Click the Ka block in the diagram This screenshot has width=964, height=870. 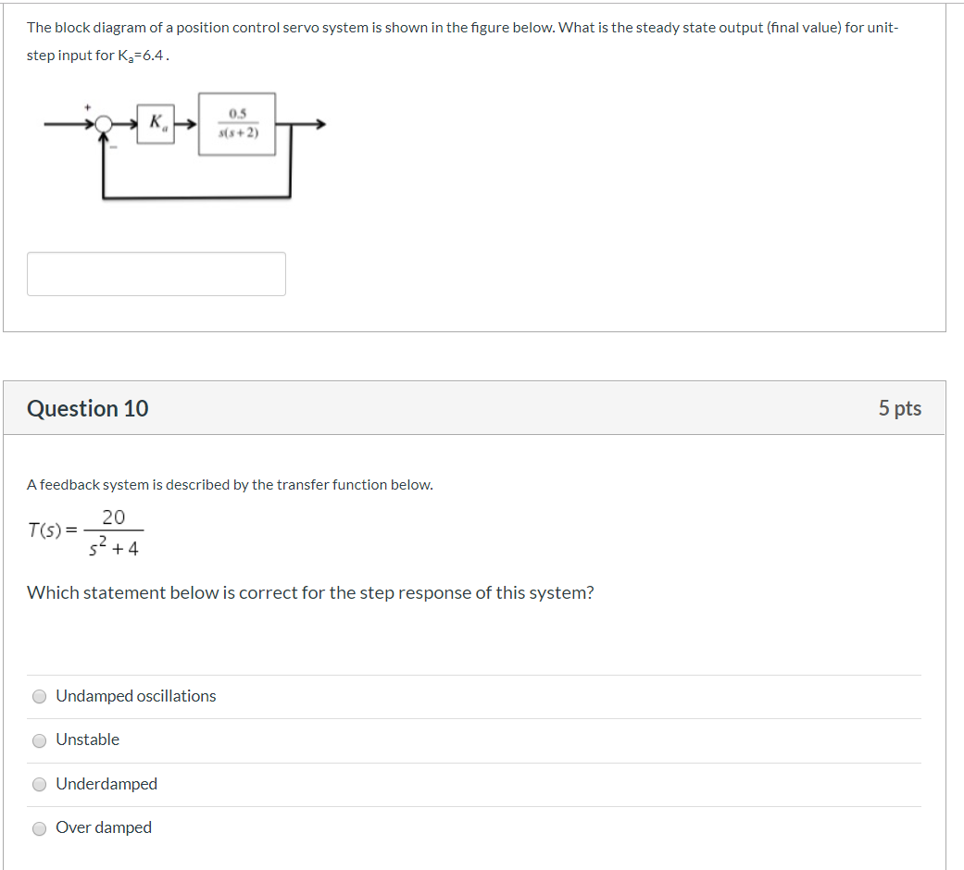(156, 121)
